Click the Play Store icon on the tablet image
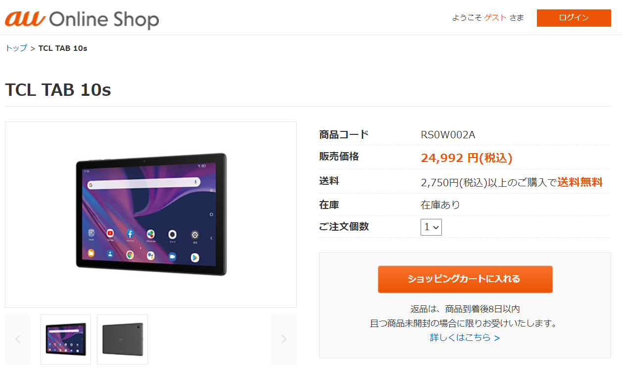 (195, 257)
